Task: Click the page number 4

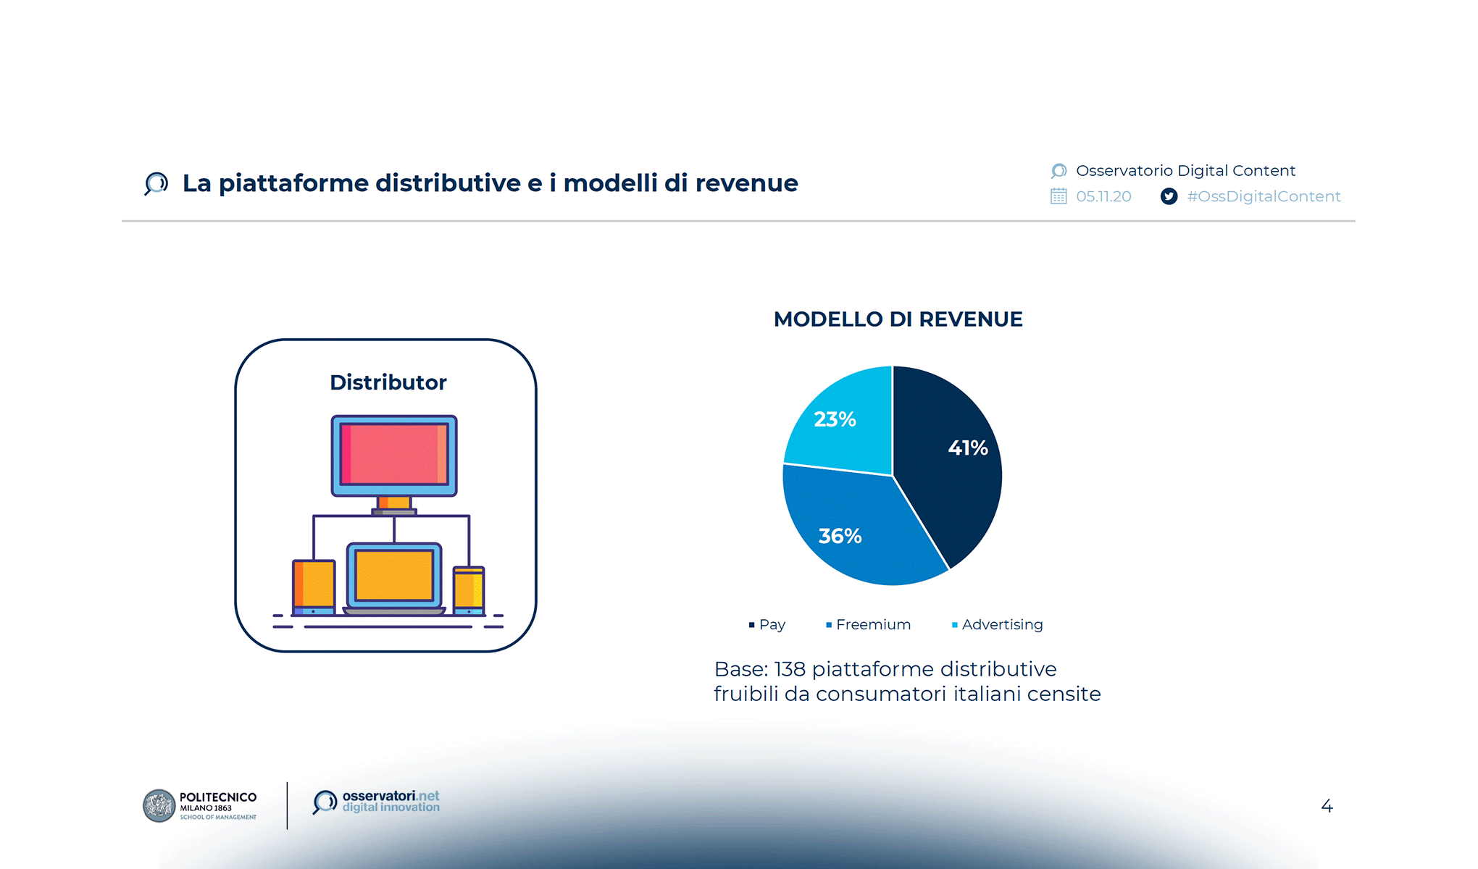Action: point(1327,805)
